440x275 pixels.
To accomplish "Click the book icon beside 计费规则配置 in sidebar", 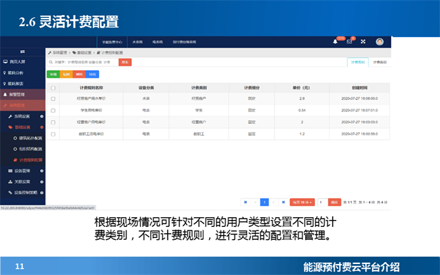I will [15, 160].
